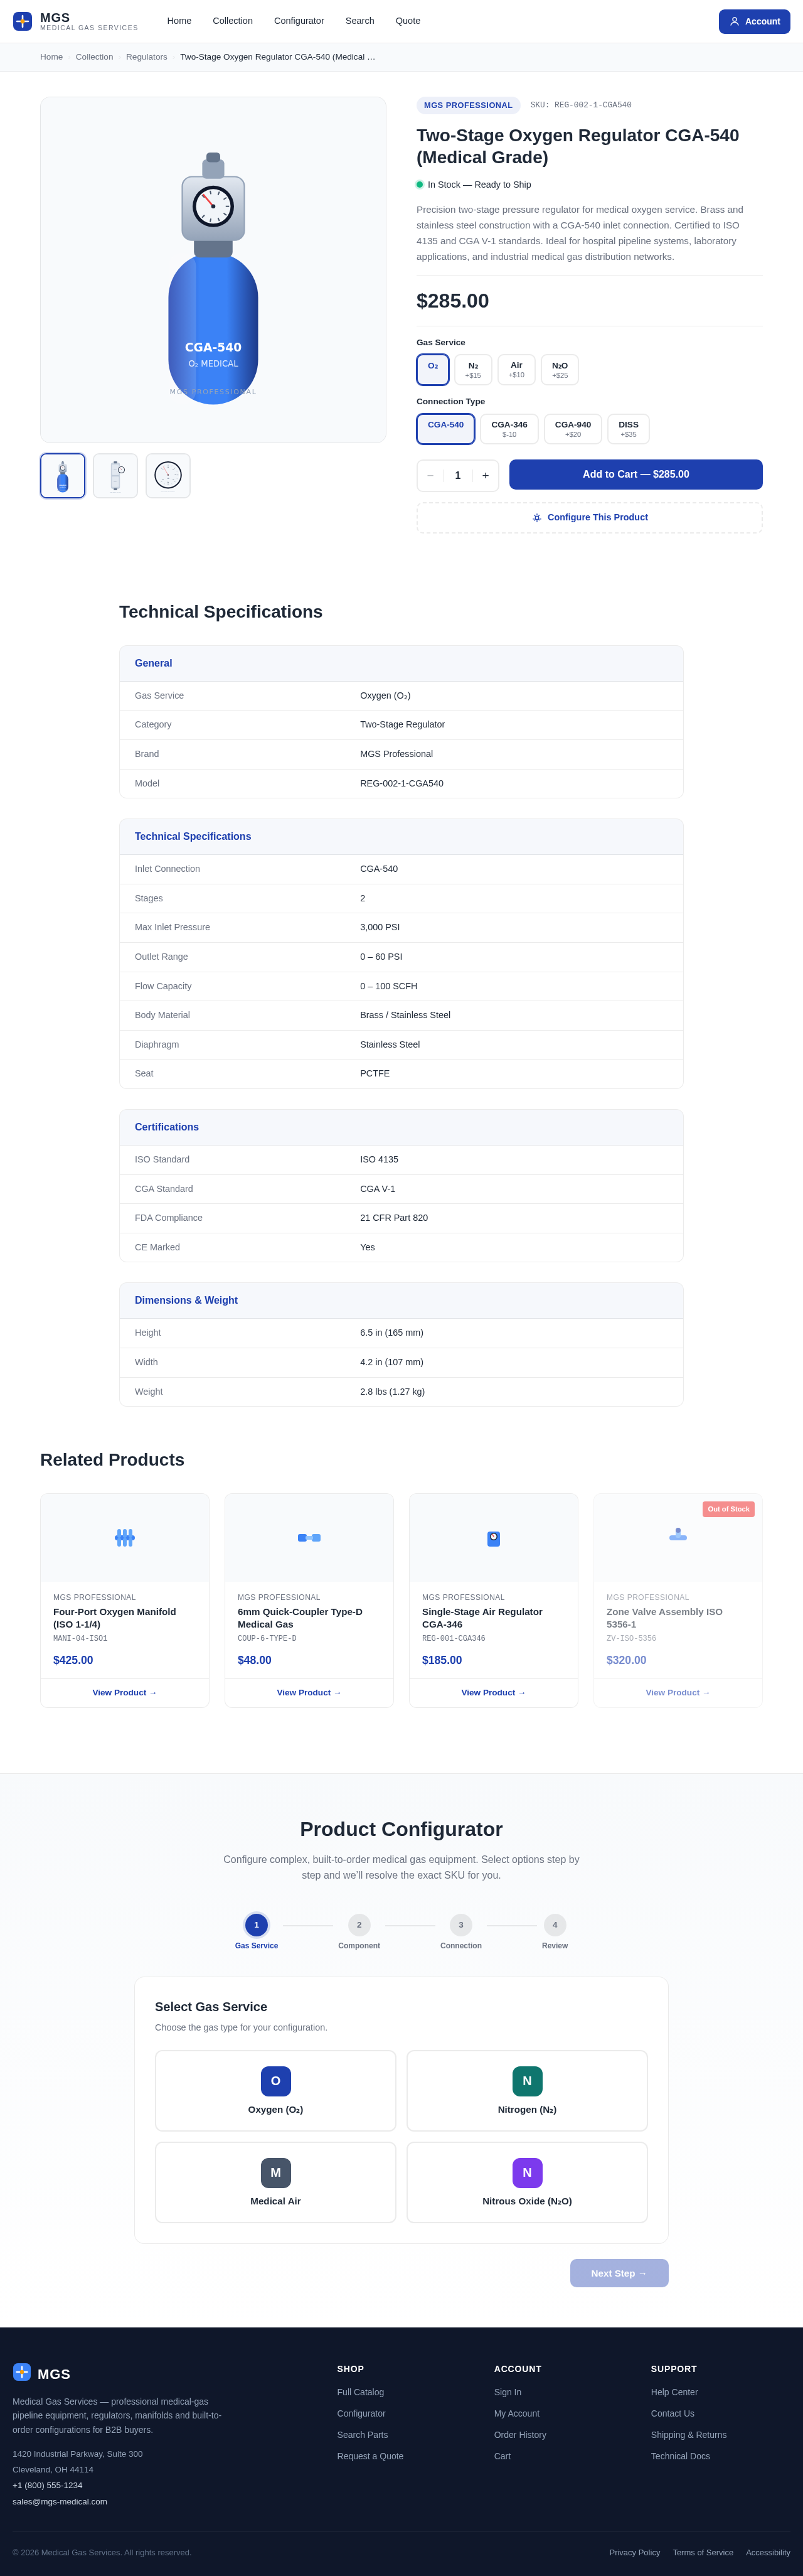Image resolution: width=803 pixels, height=2576 pixels.
Task: Open Cart footer link
Action: [502, 2456]
